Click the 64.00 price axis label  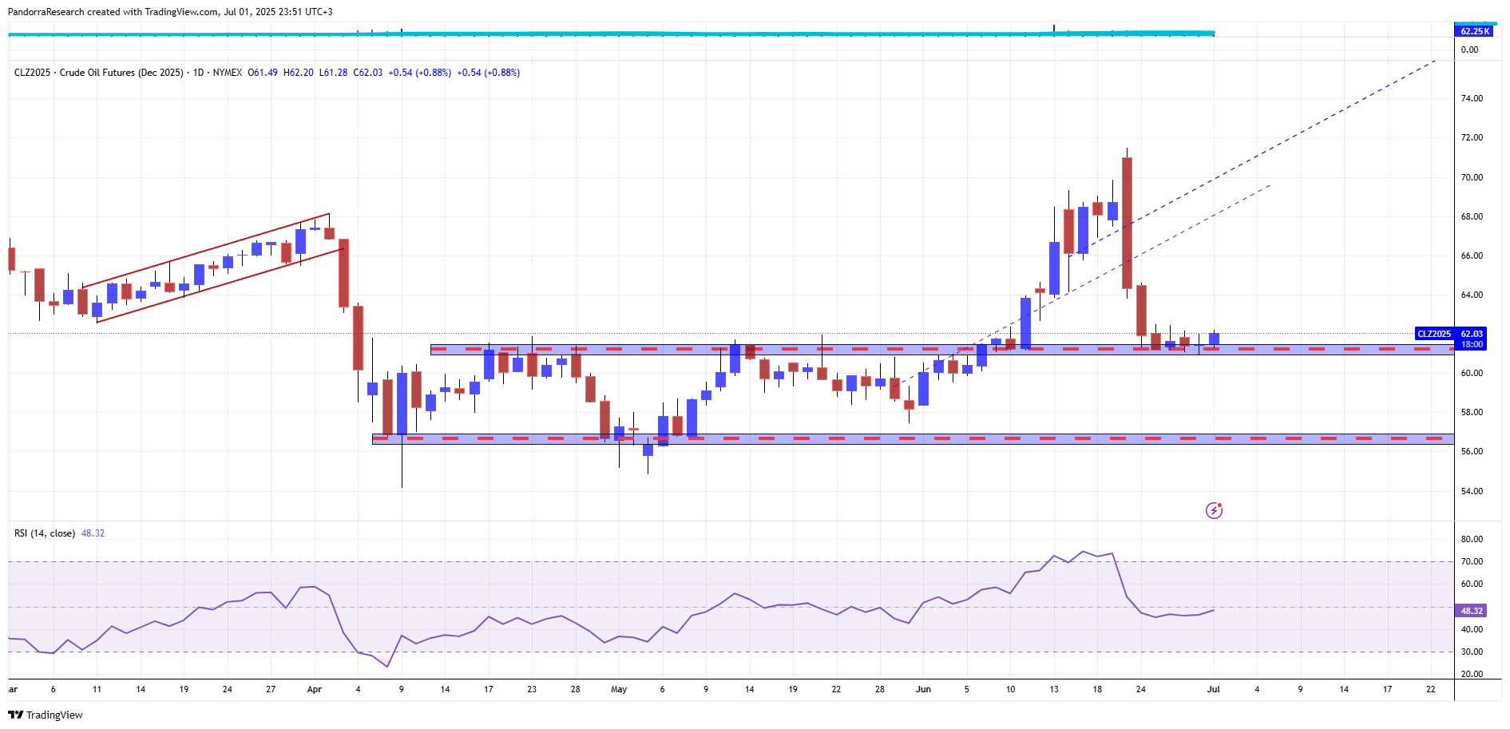1472,295
